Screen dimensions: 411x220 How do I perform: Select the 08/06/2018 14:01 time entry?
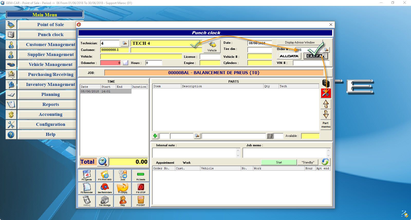(106, 91)
